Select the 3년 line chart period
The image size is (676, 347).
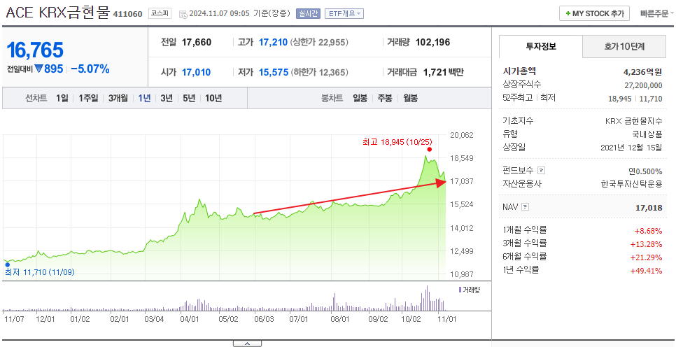(x=167, y=98)
